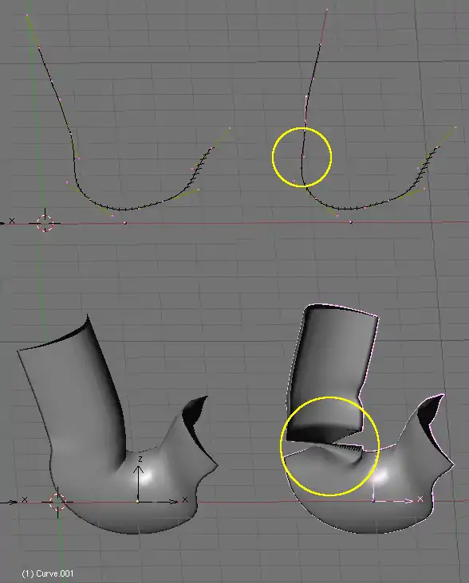This screenshot has height=583, width=469.
Task: Click curve point inside the upper yellow circle
Action: tap(303, 157)
